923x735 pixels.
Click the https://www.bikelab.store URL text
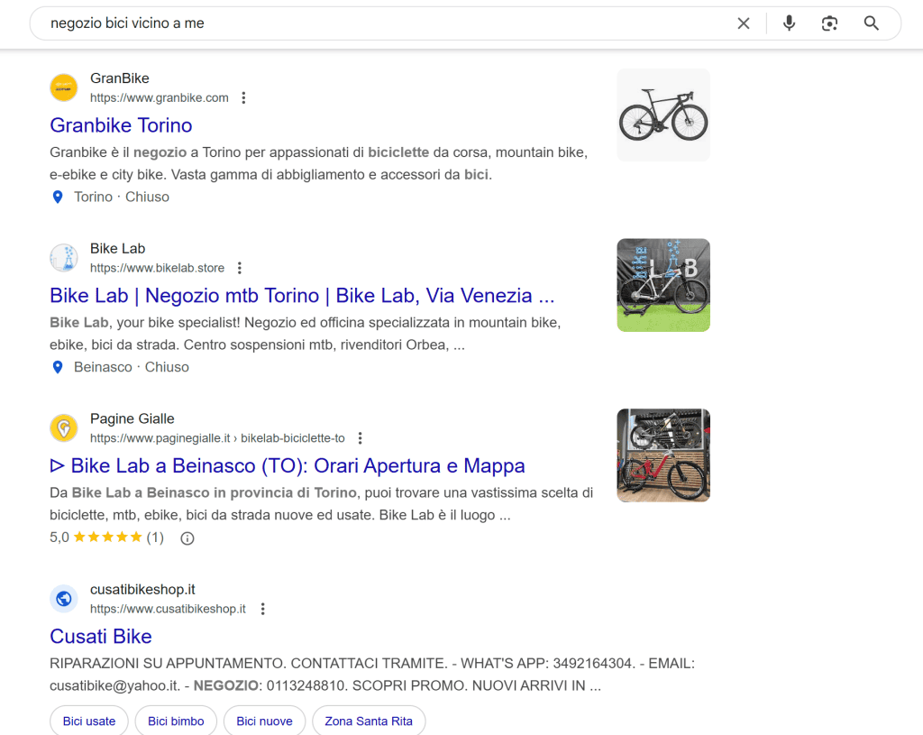[157, 268]
